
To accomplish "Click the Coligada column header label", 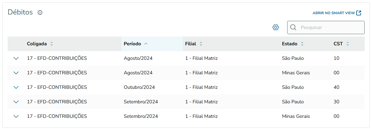I will [37, 44].
